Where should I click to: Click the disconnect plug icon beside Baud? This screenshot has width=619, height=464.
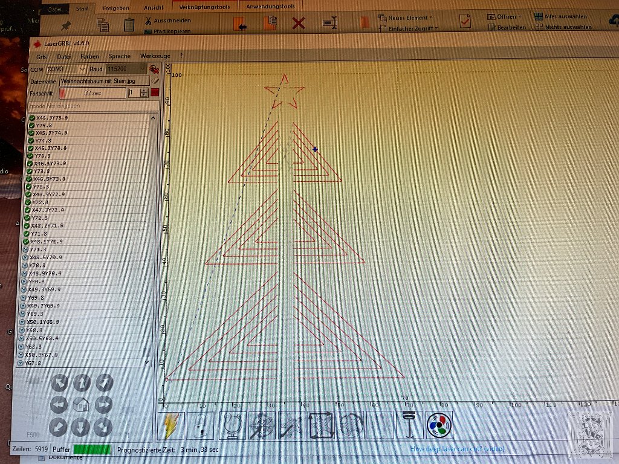point(154,69)
